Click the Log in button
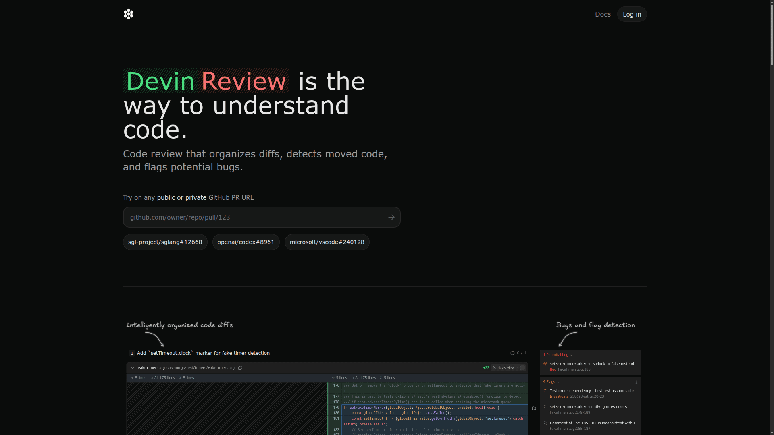This screenshot has height=435, width=774. tap(631, 14)
